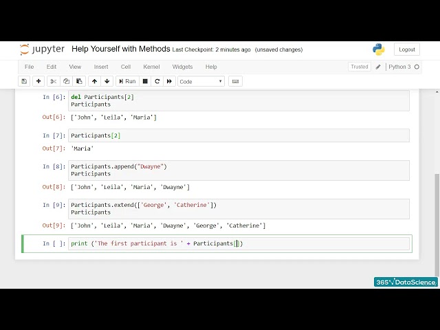
Task: Move selected cell down arrow
Action: 107,81
